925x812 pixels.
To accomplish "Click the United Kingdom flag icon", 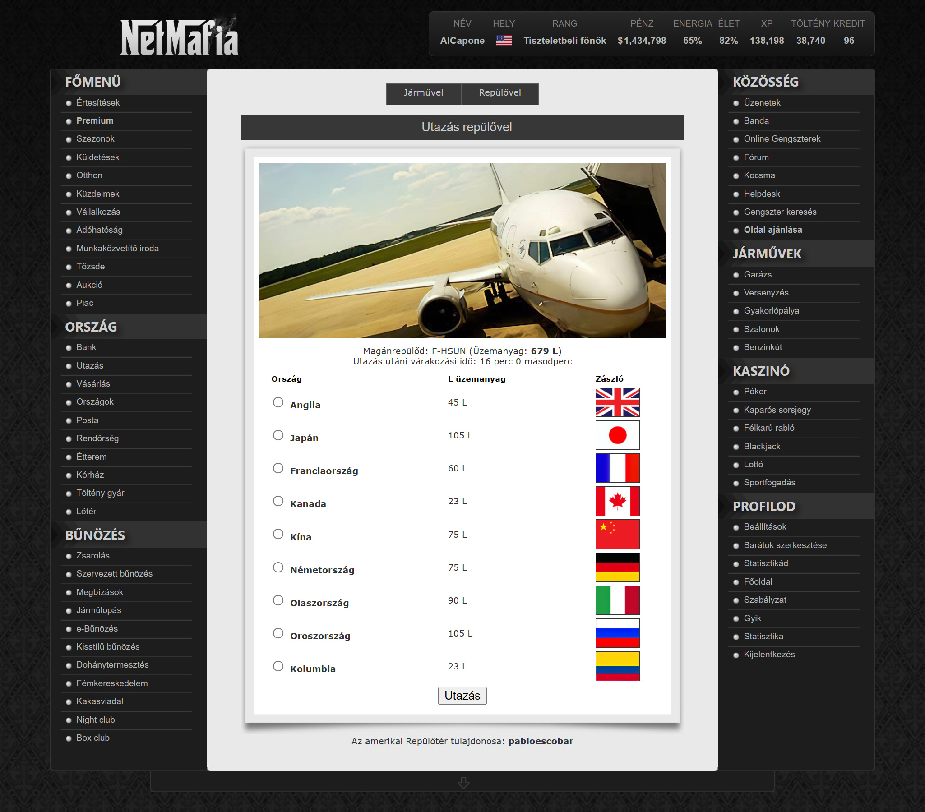I will tap(617, 402).
